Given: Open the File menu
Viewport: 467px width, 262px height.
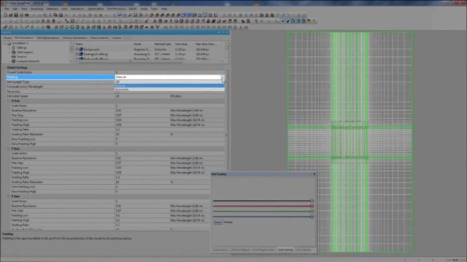Looking at the screenshot, I should point(7,9).
